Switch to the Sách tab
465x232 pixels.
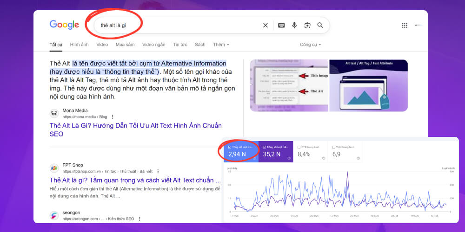click(200, 45)
